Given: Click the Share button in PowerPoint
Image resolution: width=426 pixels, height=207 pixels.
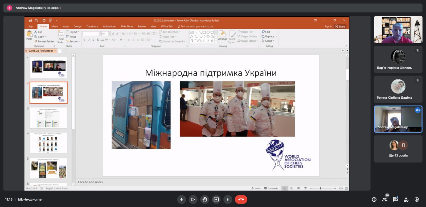Looking at the screenshot, I should tap(340, 27).
